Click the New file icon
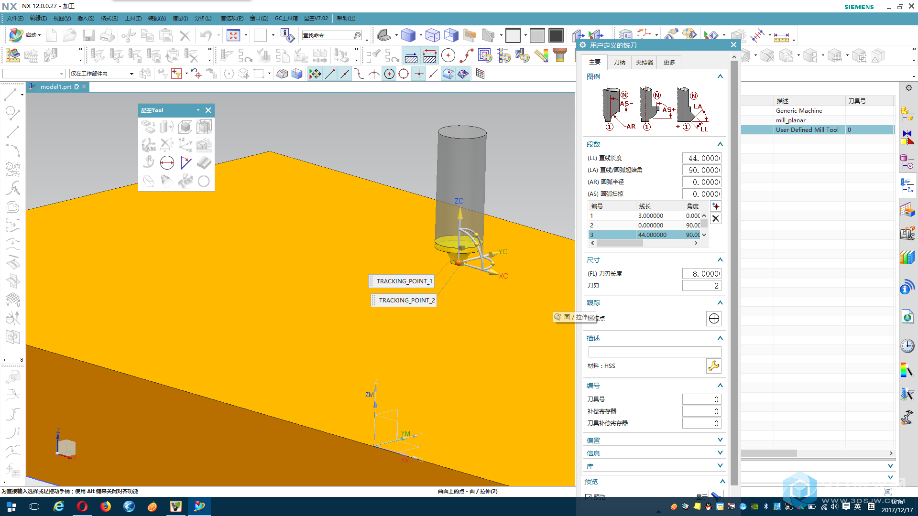 coord(51,35)
